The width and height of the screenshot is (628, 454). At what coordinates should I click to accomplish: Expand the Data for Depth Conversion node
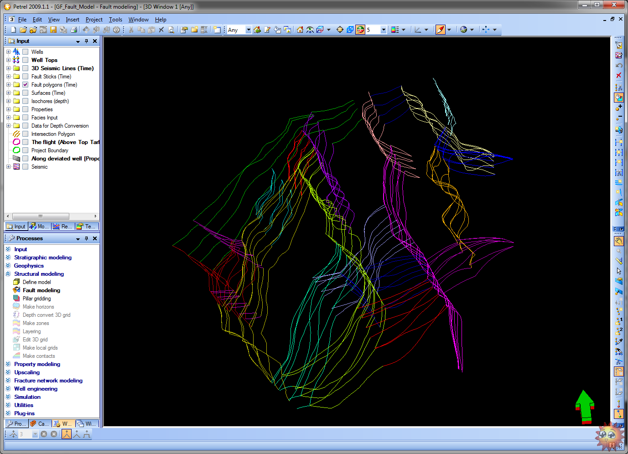click(8, 126)
